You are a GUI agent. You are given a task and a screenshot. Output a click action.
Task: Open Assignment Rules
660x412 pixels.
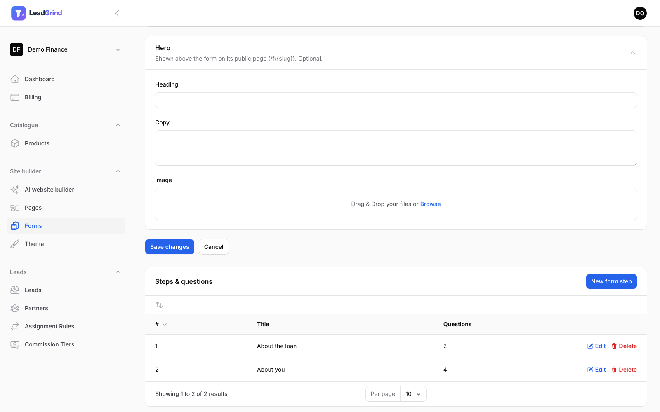[x=66, y=326]
